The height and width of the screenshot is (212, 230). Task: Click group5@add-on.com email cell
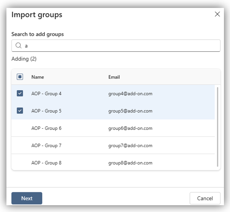pos(130,111)
